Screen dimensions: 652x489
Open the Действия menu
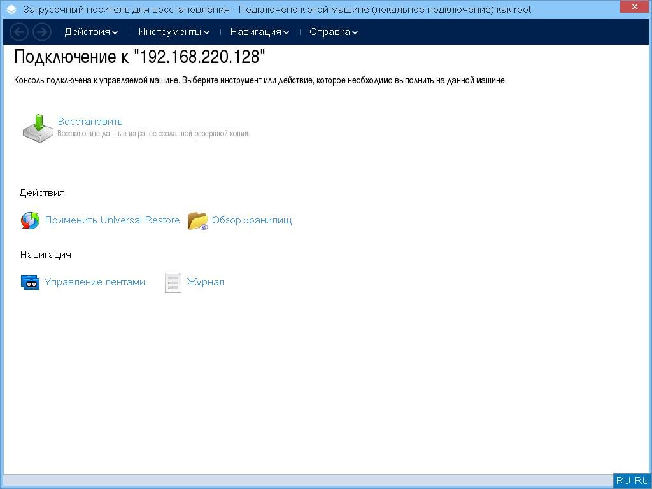(x=91, y=32)
